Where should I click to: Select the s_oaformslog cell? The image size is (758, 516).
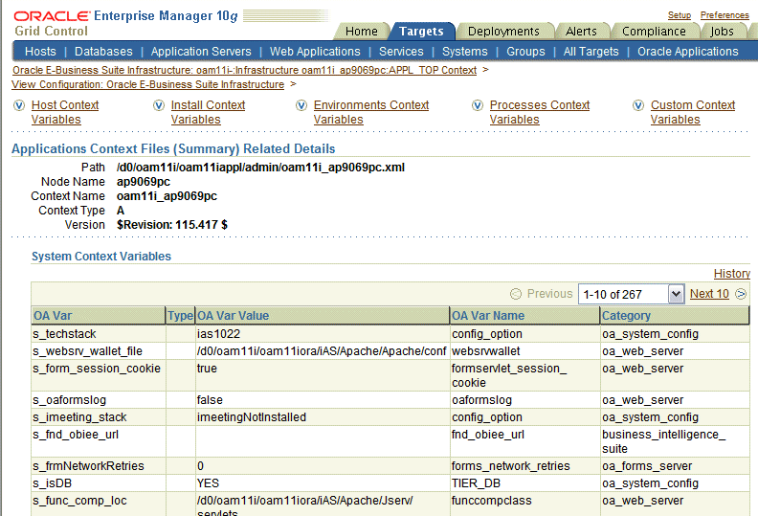point(99,400)
